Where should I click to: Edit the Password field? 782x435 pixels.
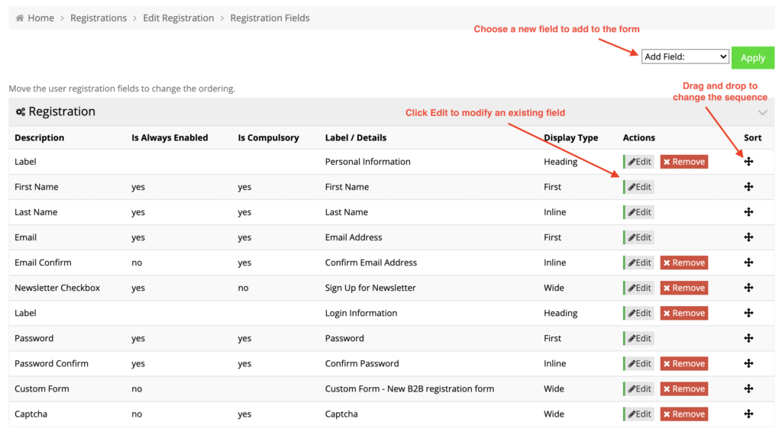coord(639,338)
